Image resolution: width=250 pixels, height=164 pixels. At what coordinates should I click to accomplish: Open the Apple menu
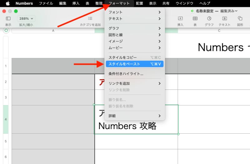pos(7,3)
